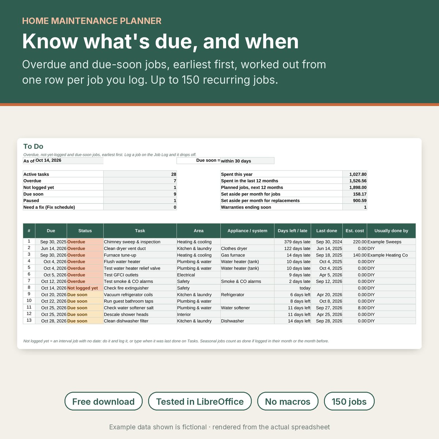Click the Usually done by column header

coord(391,231)
